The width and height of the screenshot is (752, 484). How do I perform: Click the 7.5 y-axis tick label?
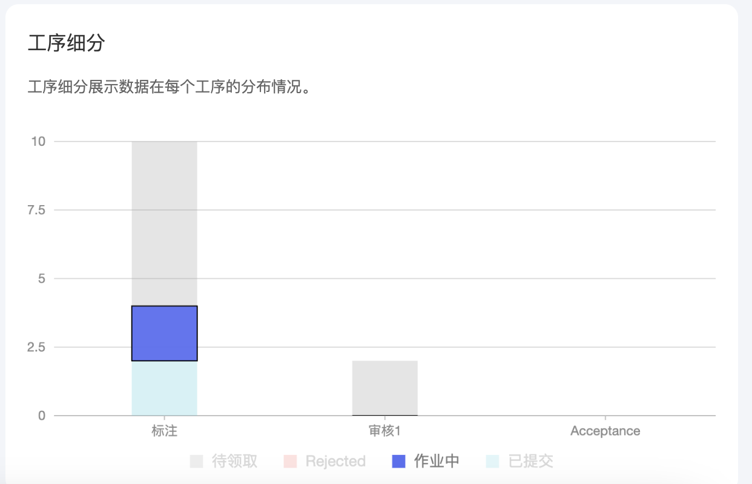coord(36,210)
